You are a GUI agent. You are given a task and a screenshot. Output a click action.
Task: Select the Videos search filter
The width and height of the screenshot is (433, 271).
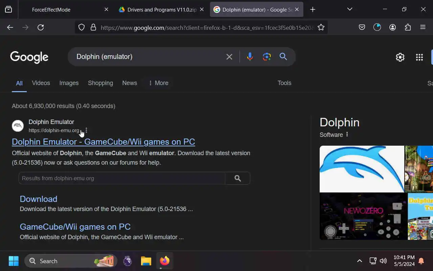pos(41,83)
